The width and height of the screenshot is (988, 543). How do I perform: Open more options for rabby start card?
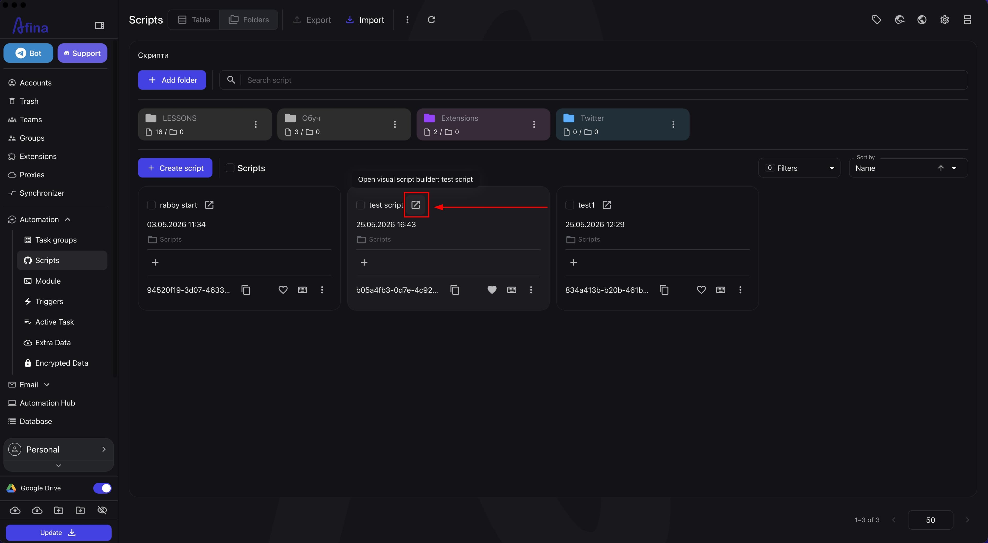pyautogui.click(x=322, y=290)
